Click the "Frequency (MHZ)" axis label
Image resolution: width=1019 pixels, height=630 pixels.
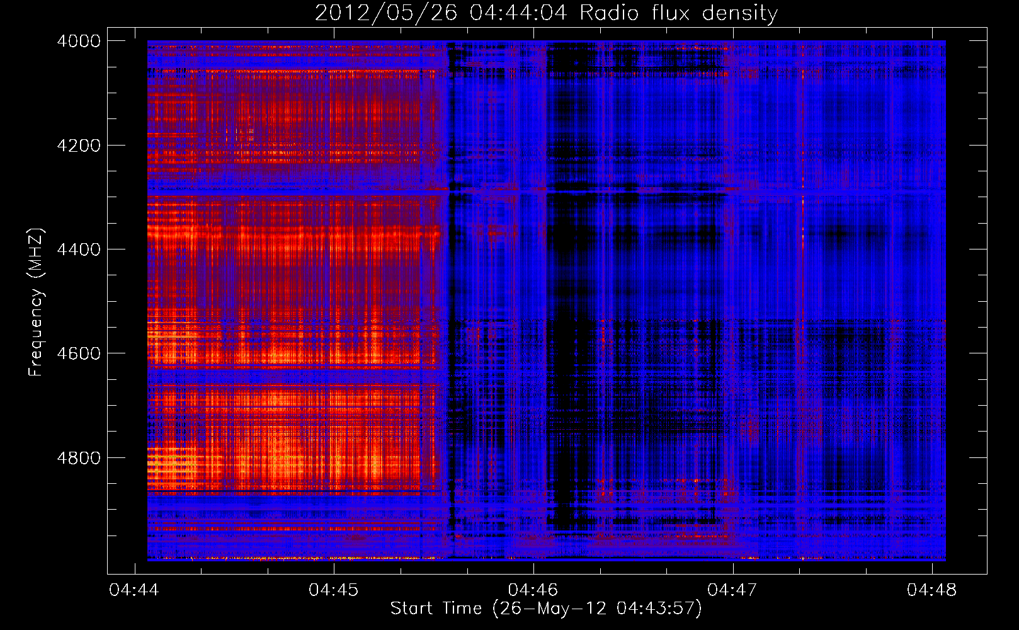tap(36, 302)
